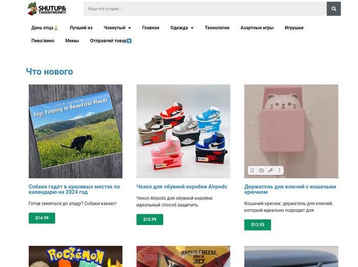Click the $14.99 price button
This screenshot has width=358, height=267.
[x=42, y=218]
